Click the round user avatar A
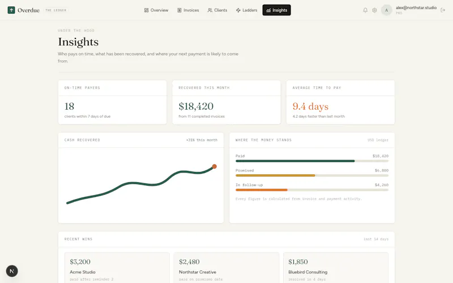 [x=386, y=10]
